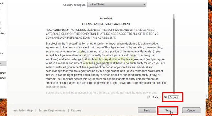Select the item ending in oRes

2,33
